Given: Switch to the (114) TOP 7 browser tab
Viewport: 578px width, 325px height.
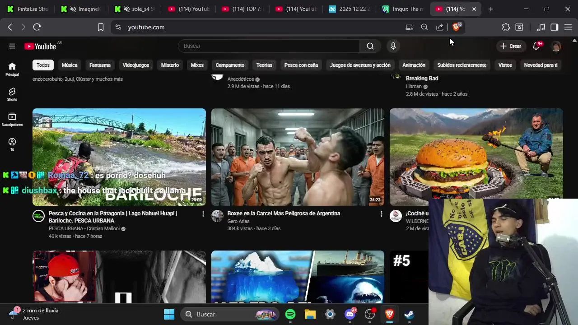Looking at the screenshot, I should tap(243, 9).
